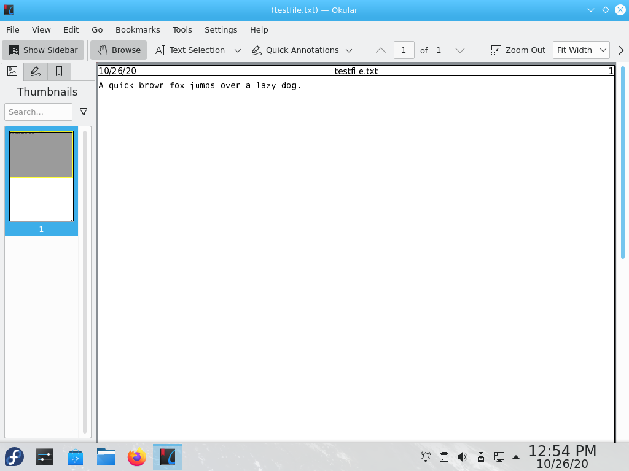Switch to Text Selection mode
Image resolution: width=629 pixels, height=471 pixels.
(x=190, y=50)
